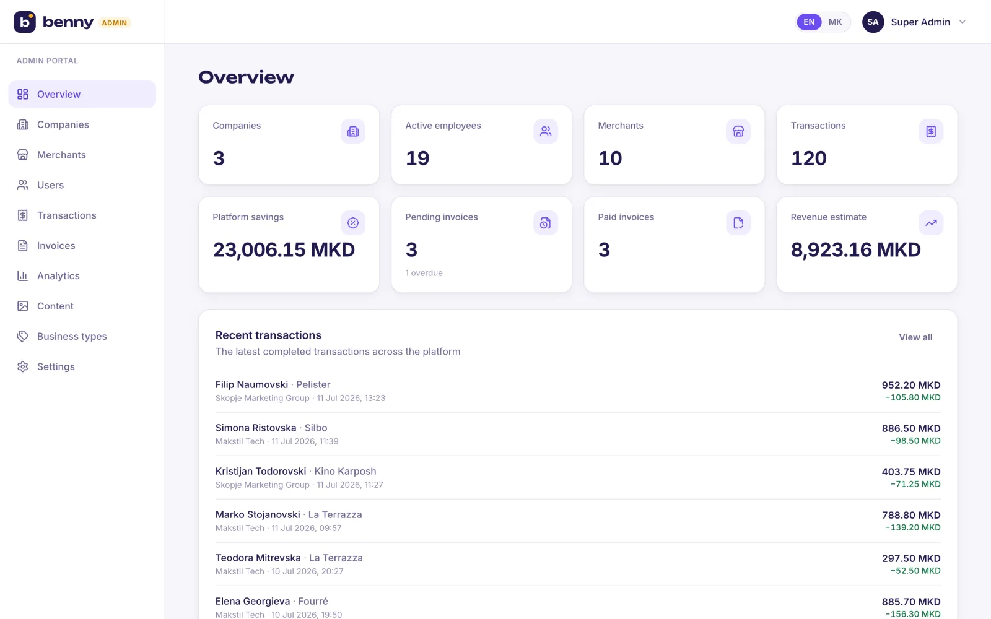The image size is (991, 619).
Task: Click the Companies building icon in sidebar
Action: coord(23,124)
